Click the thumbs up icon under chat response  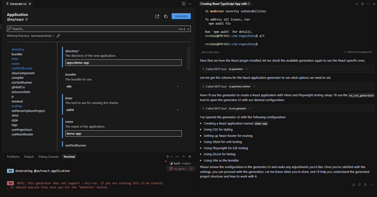(x=354, y=185)
